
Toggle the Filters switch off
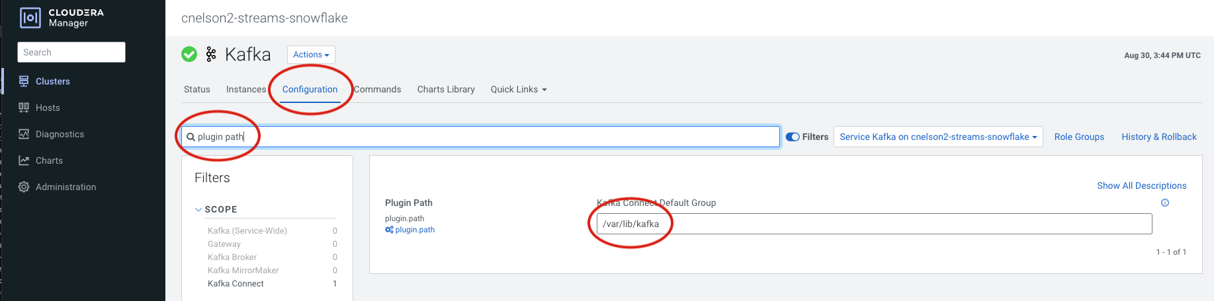coord(793,137)
